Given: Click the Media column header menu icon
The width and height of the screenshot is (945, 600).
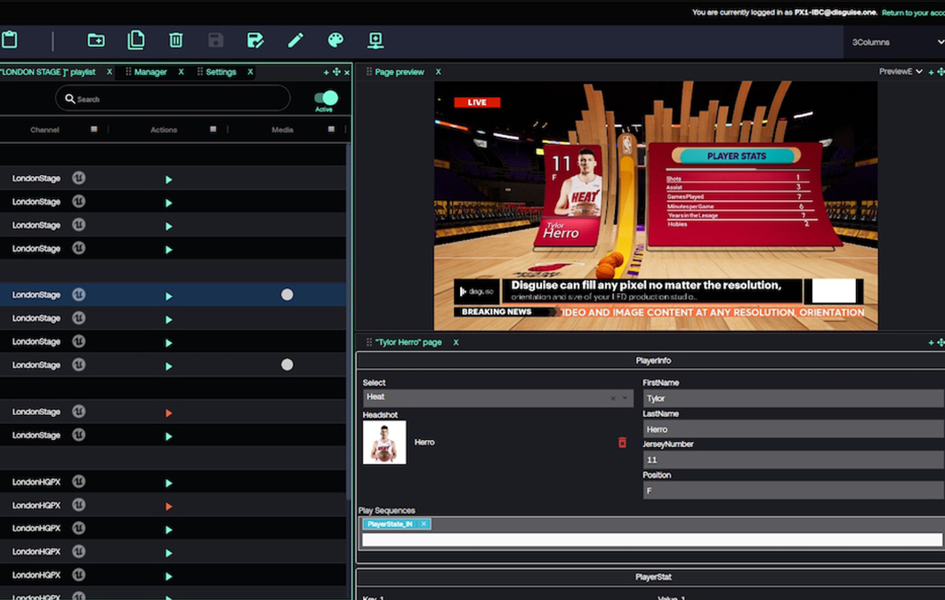Looking at the screenshot, I should click(x=331, y=130).
